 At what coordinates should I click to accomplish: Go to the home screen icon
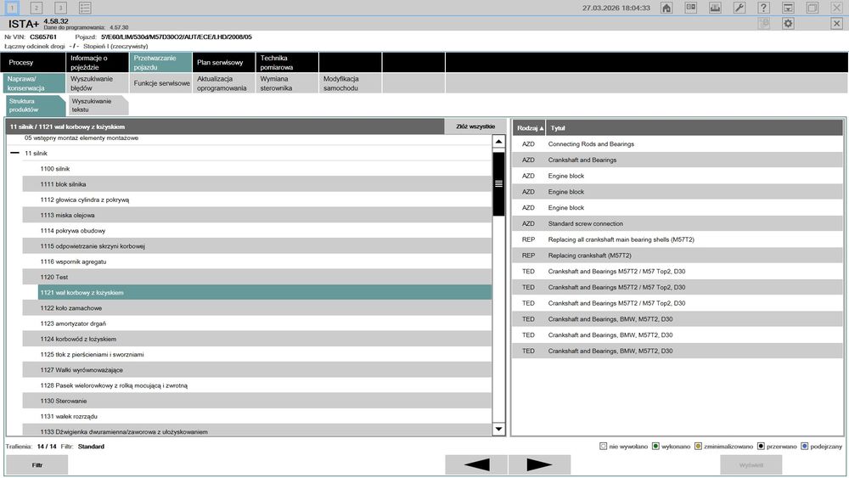point(666,8)
